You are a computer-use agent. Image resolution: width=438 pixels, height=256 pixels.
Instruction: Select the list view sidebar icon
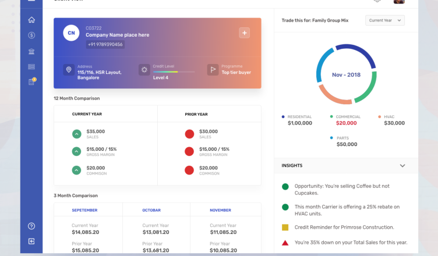pyautogui.click(x=31, y=67)
